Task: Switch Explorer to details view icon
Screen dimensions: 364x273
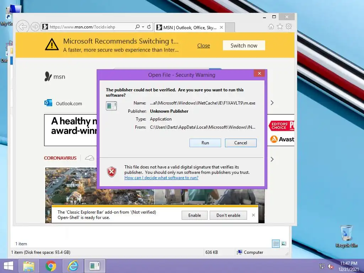Action: click(x=276, y=244)
